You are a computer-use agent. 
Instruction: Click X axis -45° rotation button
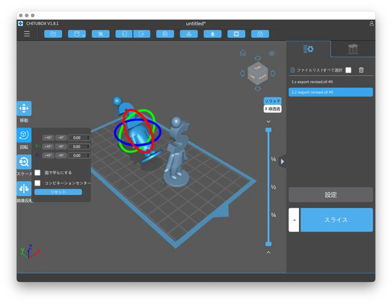coord(61,138)
